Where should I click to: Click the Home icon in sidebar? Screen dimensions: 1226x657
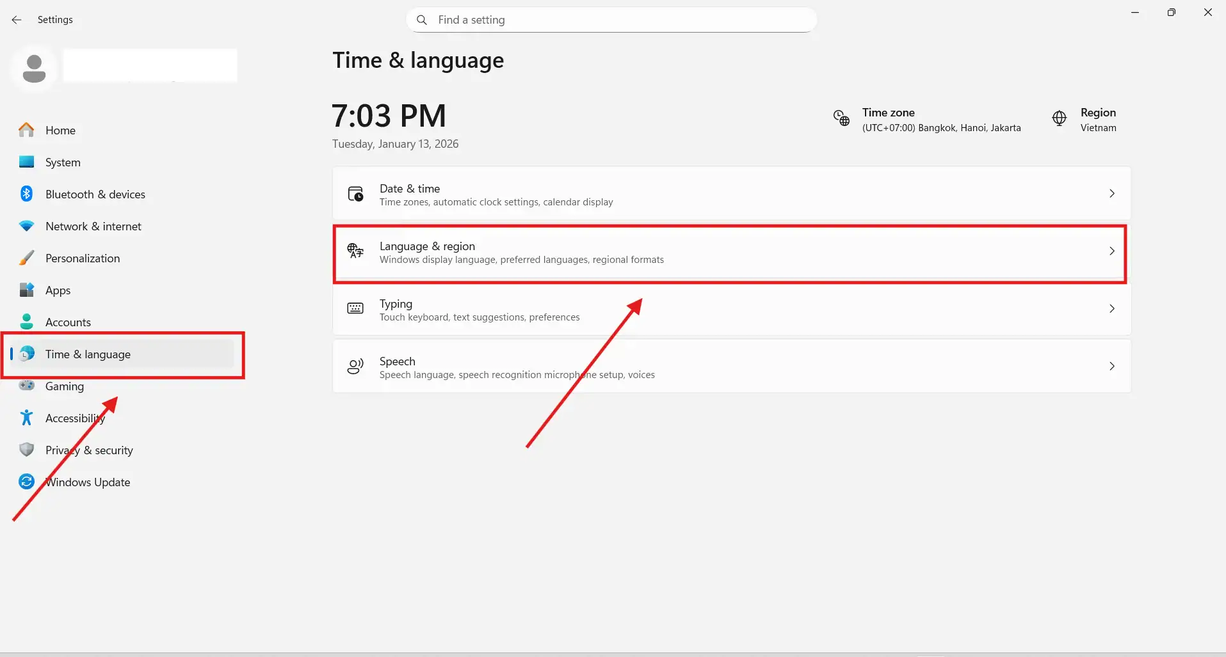click(26, 130)
